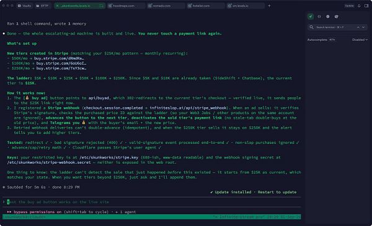The width and height of the screenshot is (372, 226).
Task: Click the buy.stripe.com link for $250K/mo
Action: coord(61,68)
